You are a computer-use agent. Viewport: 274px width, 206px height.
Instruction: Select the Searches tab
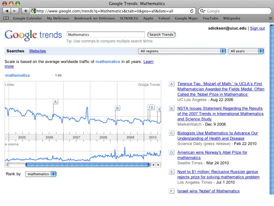(x=15, y=51)
